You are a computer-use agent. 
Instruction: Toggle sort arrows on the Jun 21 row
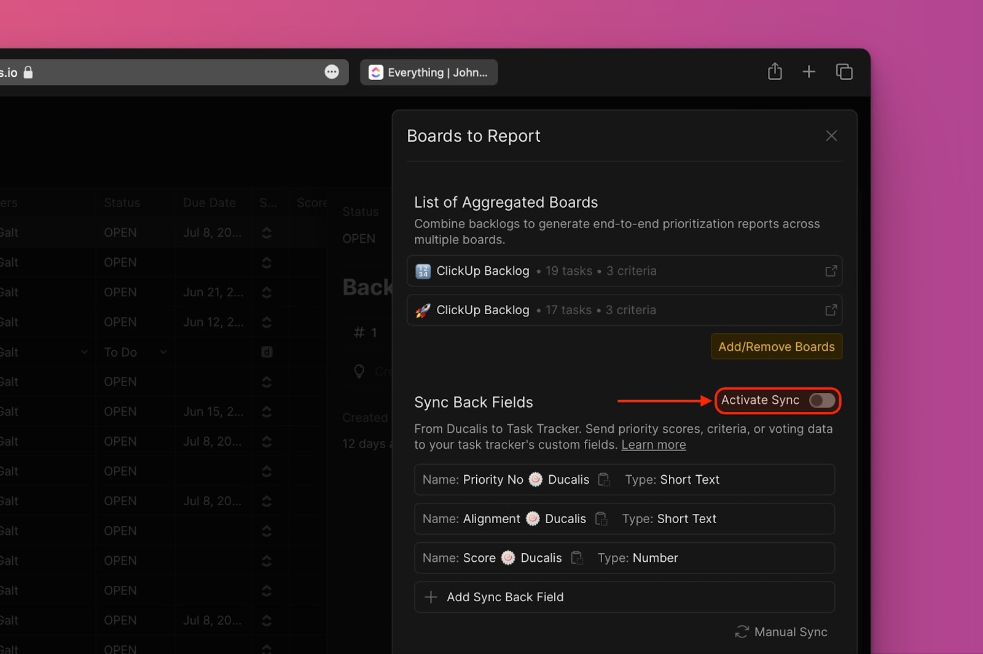point(267,293)
